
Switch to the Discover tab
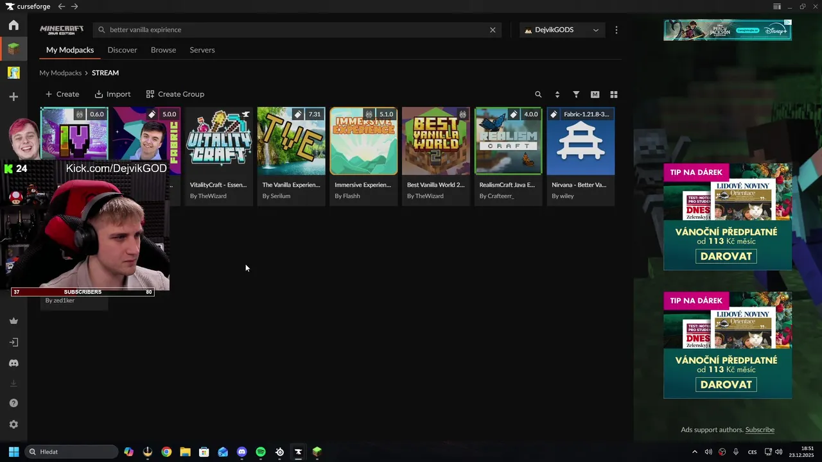click(x=122, y=50)
